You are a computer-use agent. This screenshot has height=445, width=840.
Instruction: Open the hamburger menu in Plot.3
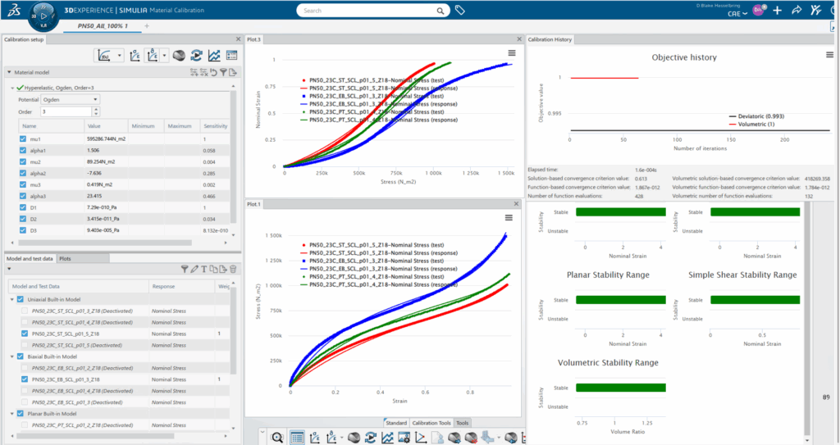511,53
